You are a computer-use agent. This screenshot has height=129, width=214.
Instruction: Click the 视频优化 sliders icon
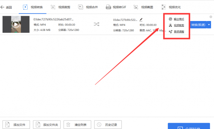(163, 7)
